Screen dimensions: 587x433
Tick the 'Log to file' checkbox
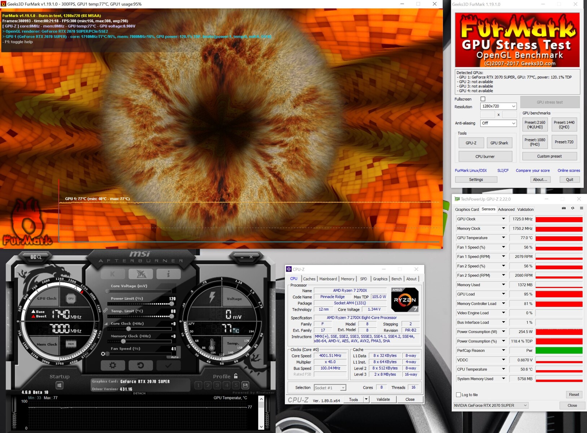point(458,395)
